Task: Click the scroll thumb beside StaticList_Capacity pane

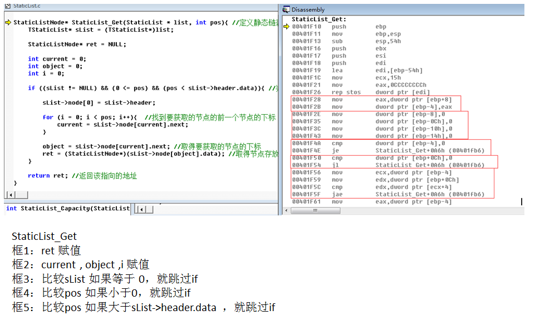Action: coord(149,209)
